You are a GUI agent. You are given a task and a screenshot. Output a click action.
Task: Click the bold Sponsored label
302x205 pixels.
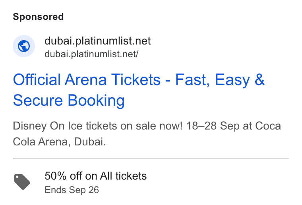click(x=38, y=17)
